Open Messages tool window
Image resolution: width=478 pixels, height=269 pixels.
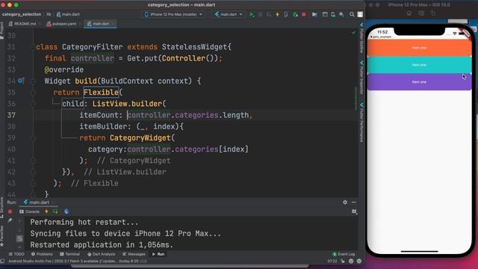click(134, 254)
